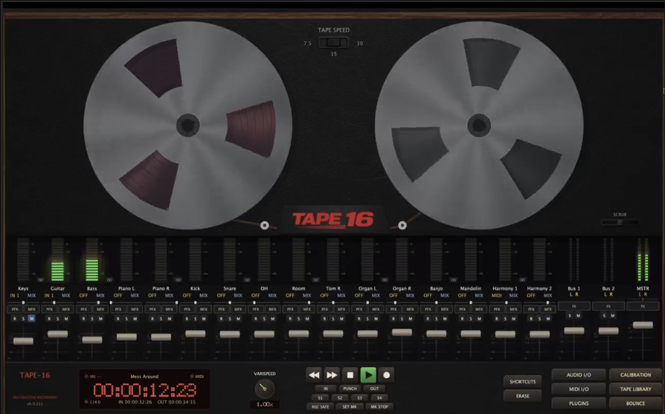Open the Bus 1 FX slot
Screen dimensions: 665x414
tap(574, 306)
